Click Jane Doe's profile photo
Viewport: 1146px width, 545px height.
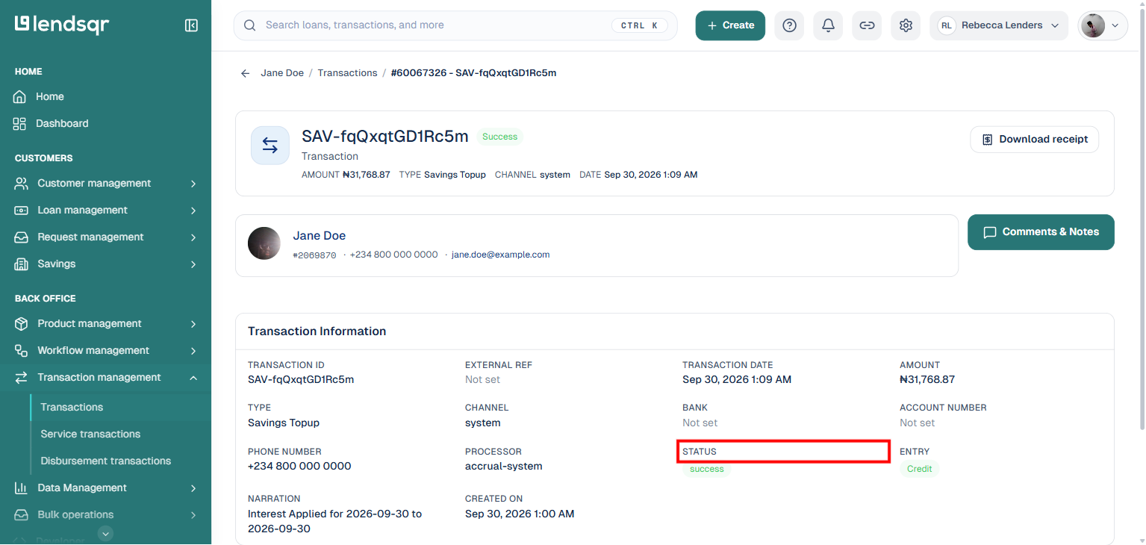(x=264, y=244)
